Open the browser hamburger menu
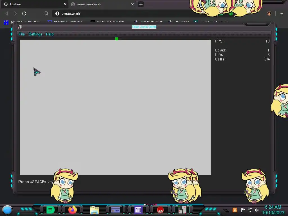288x216 pixels. (x=282, y=13)
